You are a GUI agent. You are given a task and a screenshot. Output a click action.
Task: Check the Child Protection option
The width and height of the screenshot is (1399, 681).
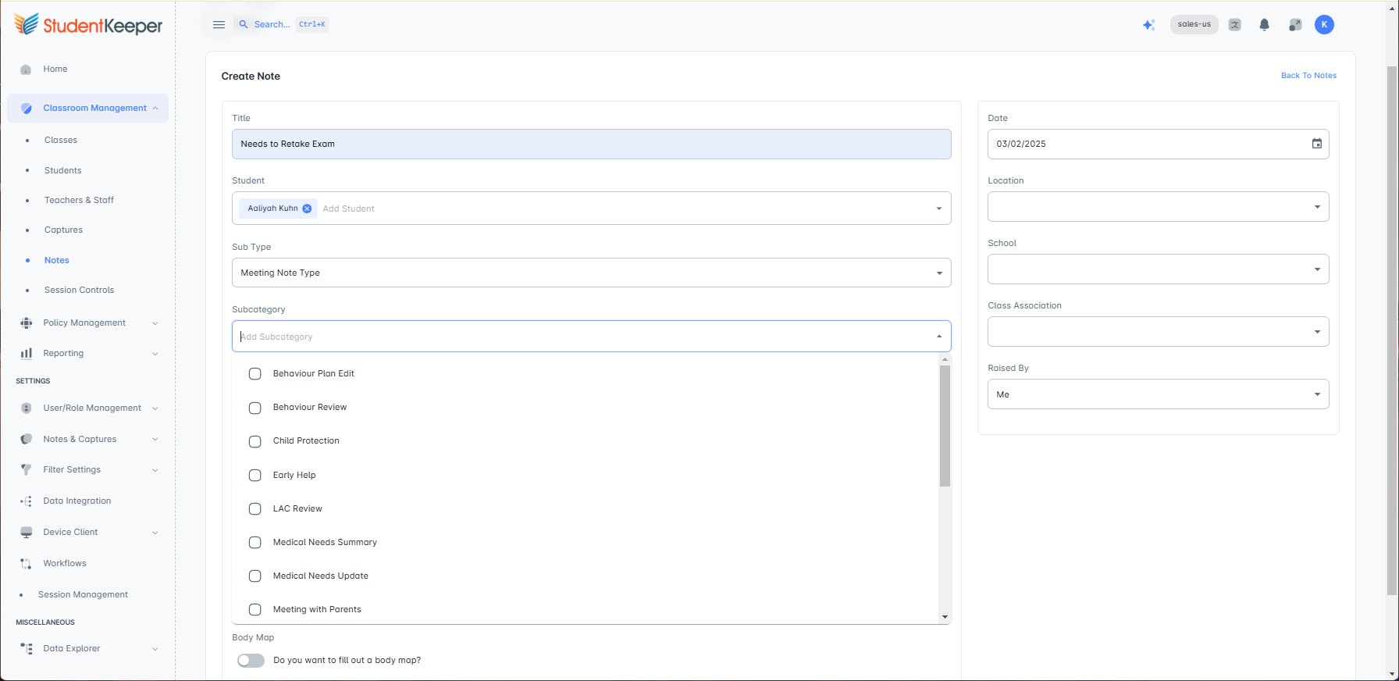point(255,441)
